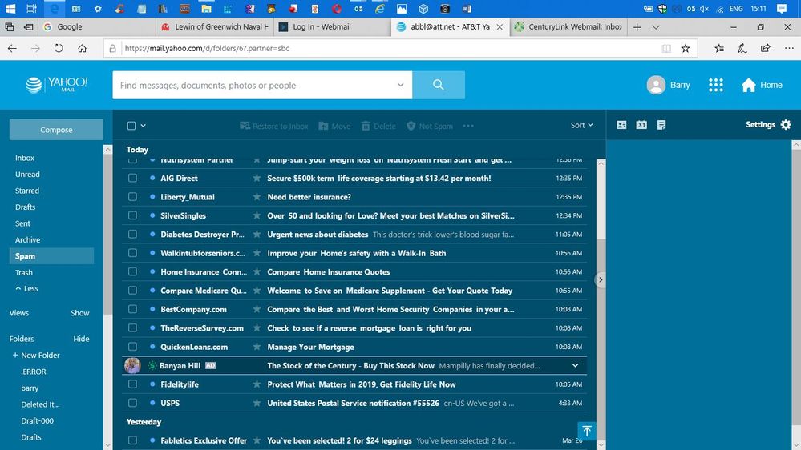Open the Starred folder
Viewport: 801px width, 450px height.
(x=27, y=191)
